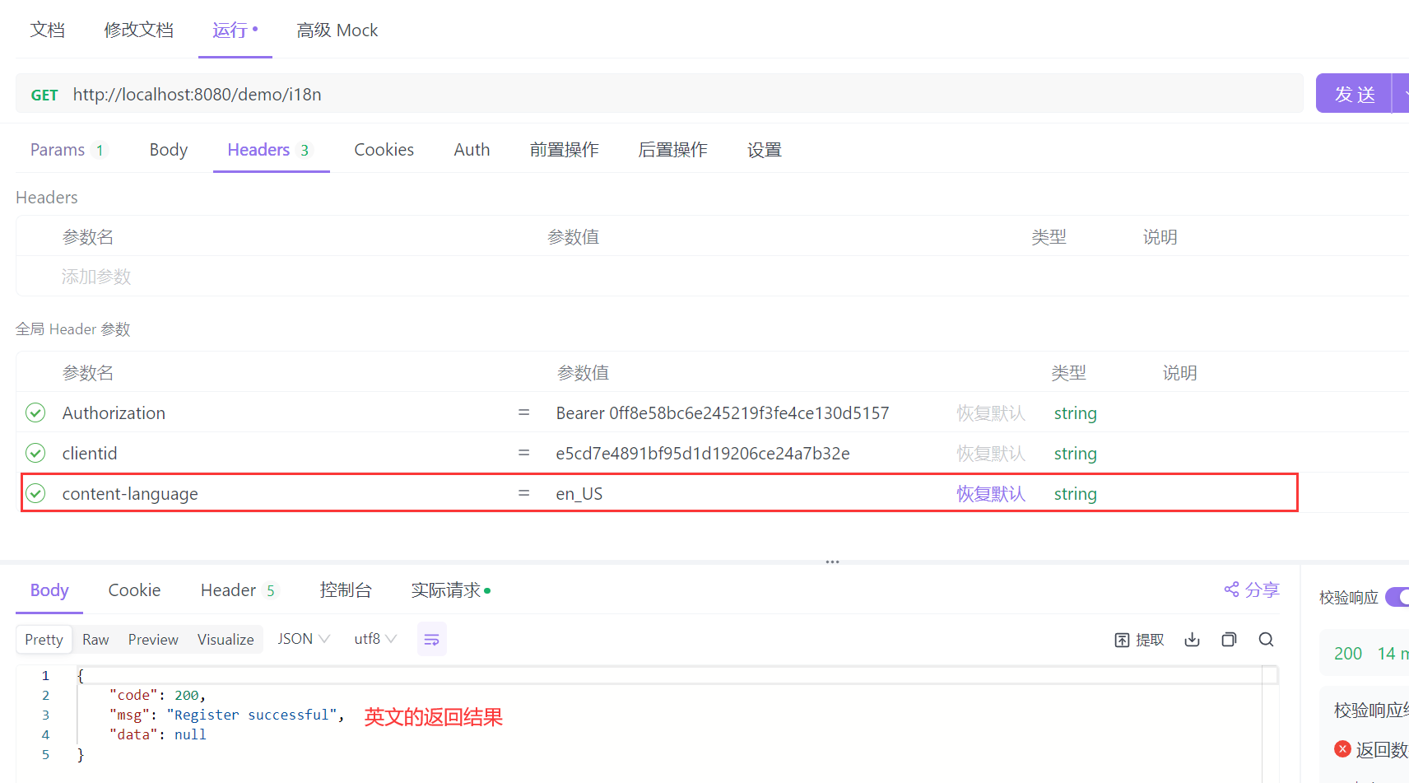Image resolution: width=1409 pixels, height=783 pixels.
Task: Open search in response body
Action: click(x=1266, y=640)
